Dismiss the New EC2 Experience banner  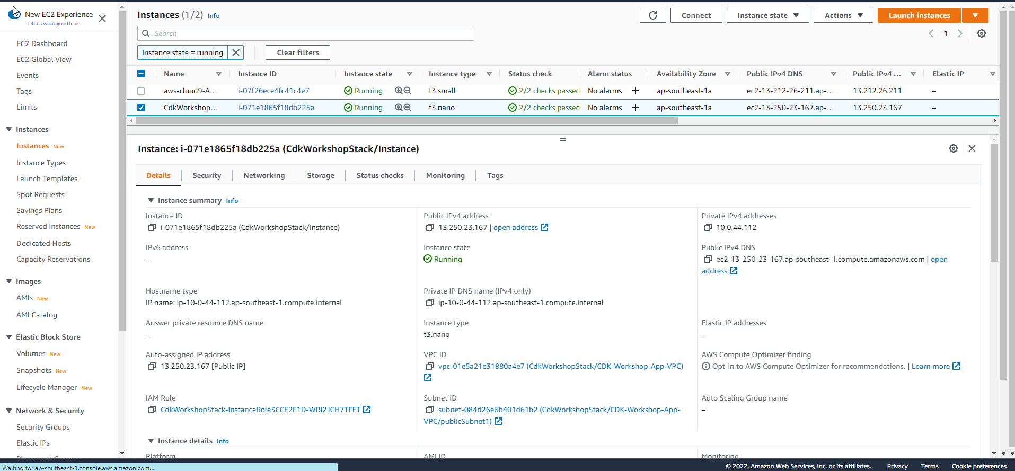point(102,19)
